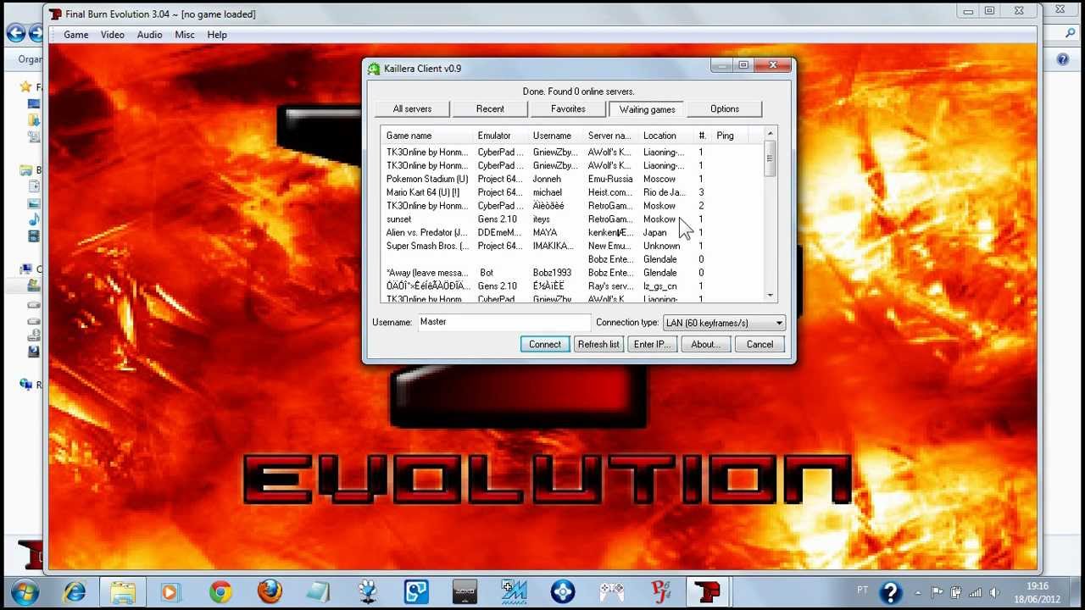Open the Misc menu
Screen dimensions: 1085x610
pyautogui.click(x=185, y=35)
